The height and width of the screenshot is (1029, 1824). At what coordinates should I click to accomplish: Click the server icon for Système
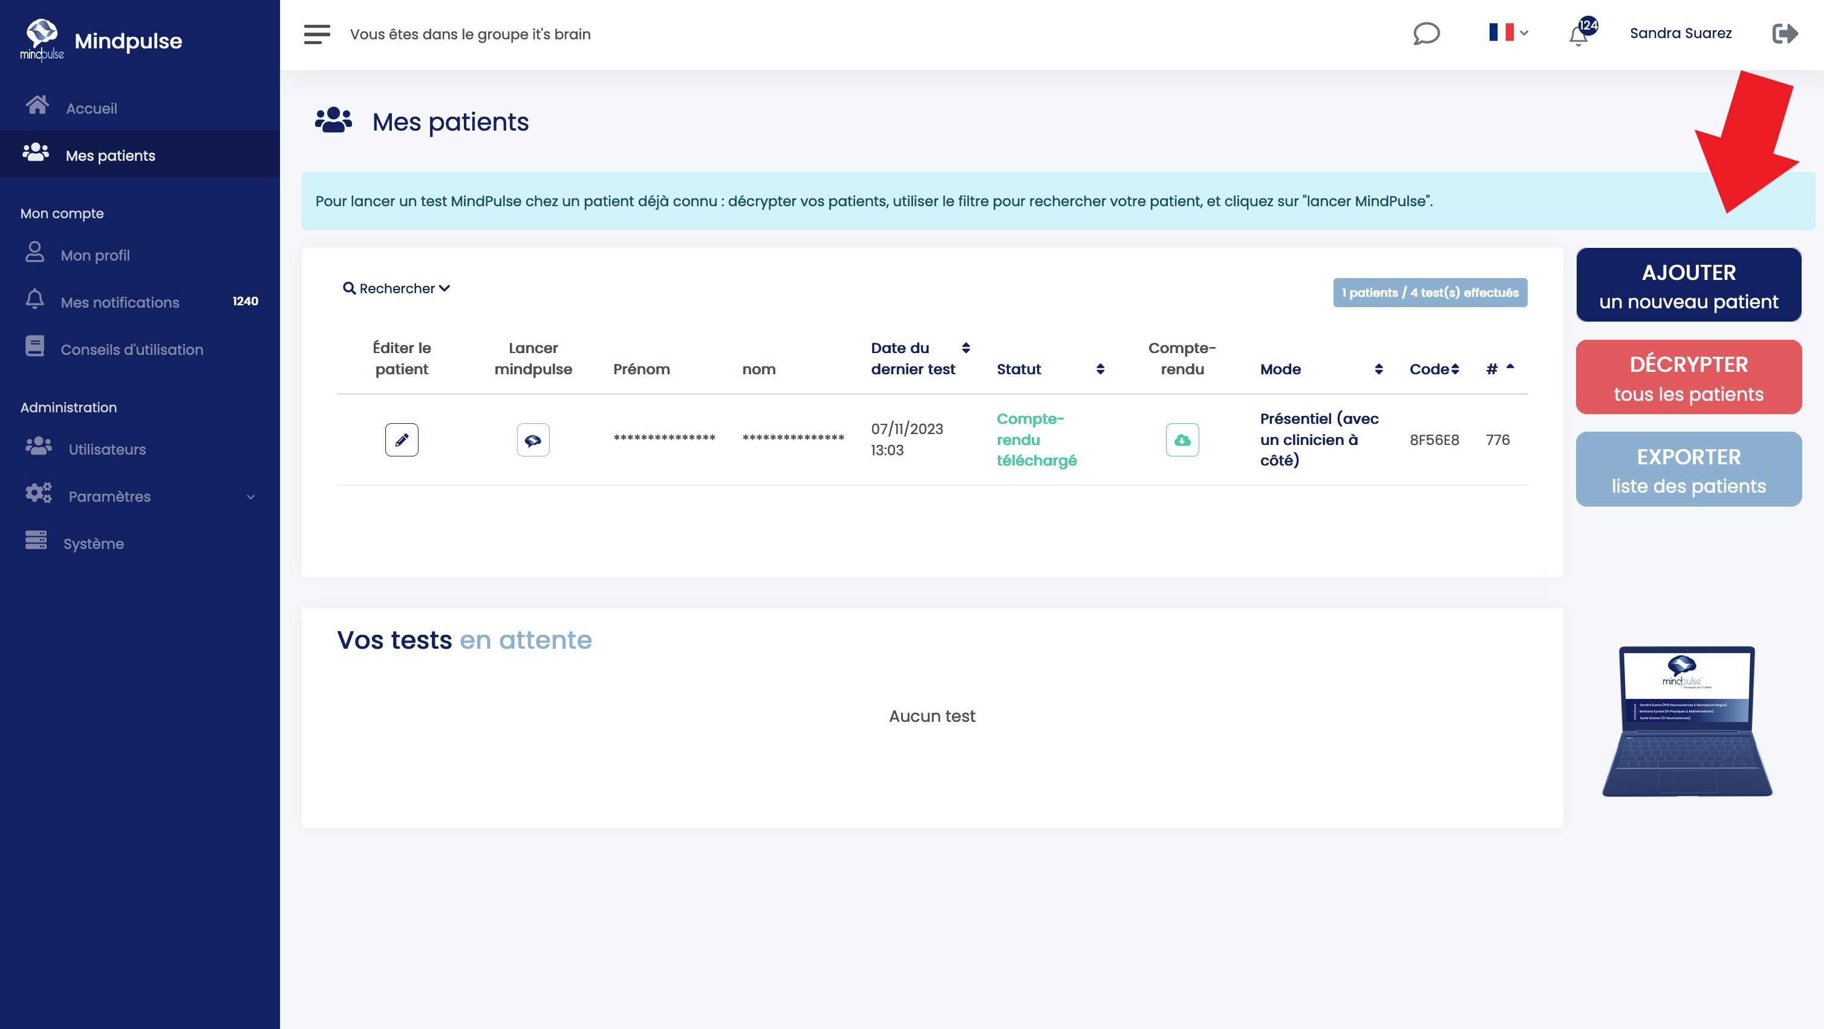tap(36, 540)
